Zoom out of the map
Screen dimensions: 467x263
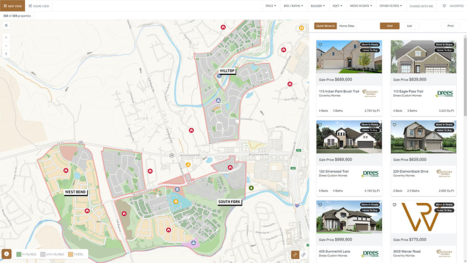tap(6, 46)
